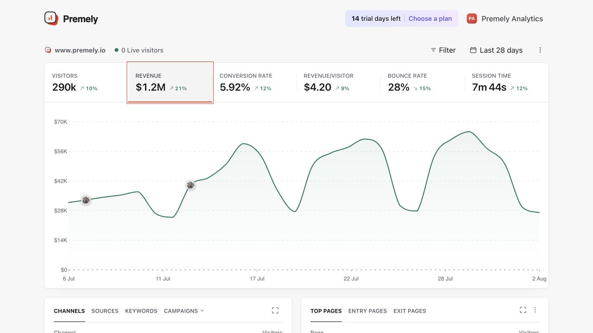The image size is (593, 333).
Task: Open the Filter options
Action: click(x=443, y=50)
